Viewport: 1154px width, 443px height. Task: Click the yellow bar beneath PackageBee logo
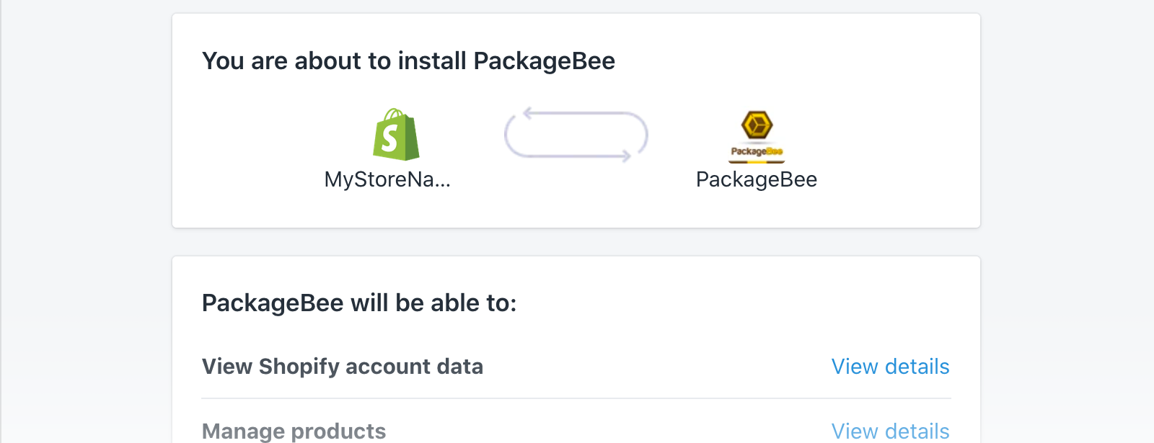[x=757, y=161]
